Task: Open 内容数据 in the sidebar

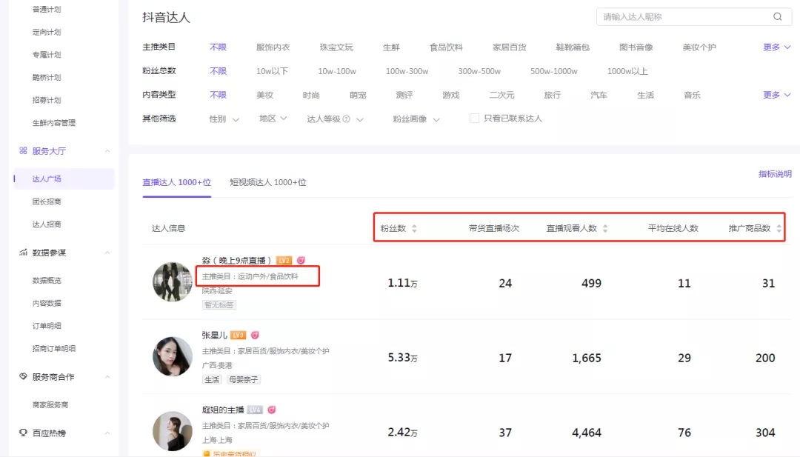Action: pos(47,303)
